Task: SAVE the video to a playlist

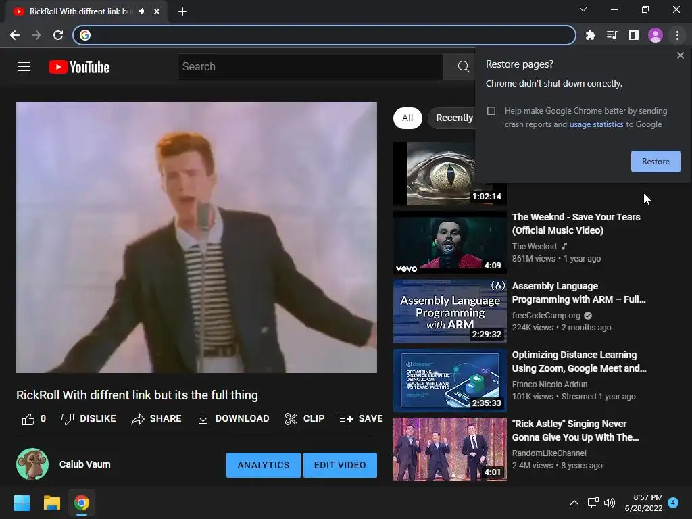Action: coord(361,418)
